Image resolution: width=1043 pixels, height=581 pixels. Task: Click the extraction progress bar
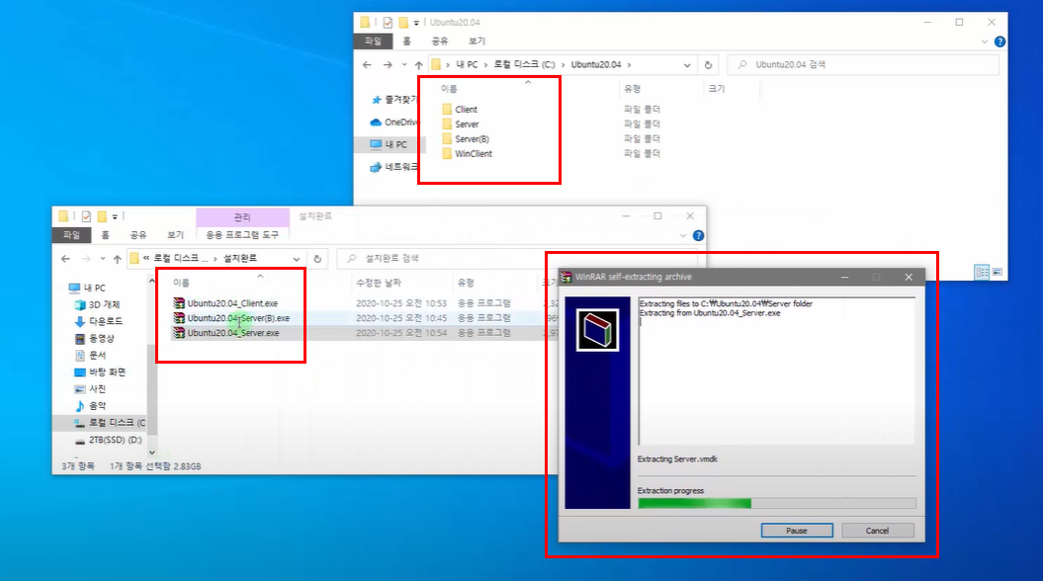click(776, 503)
